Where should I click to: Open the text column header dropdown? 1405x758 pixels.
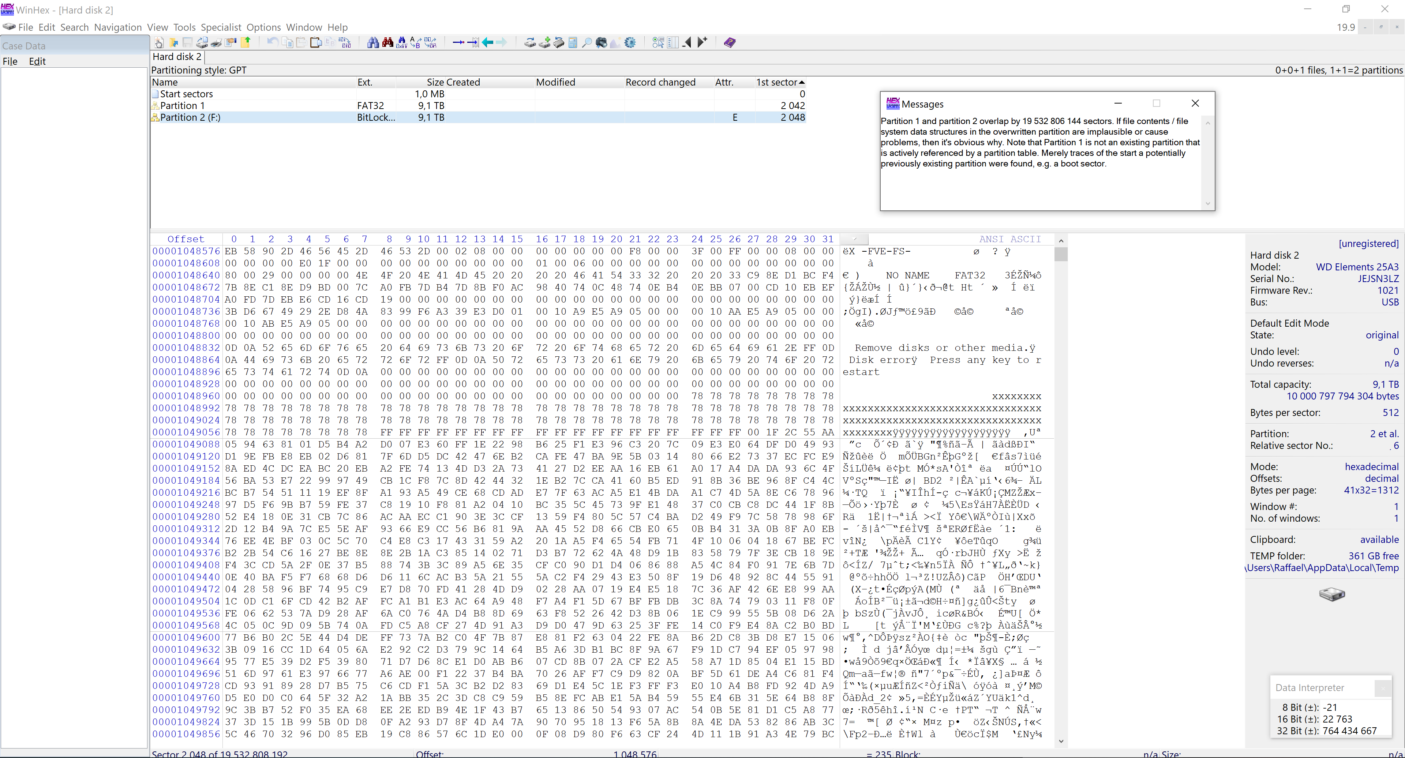[855, 239]
